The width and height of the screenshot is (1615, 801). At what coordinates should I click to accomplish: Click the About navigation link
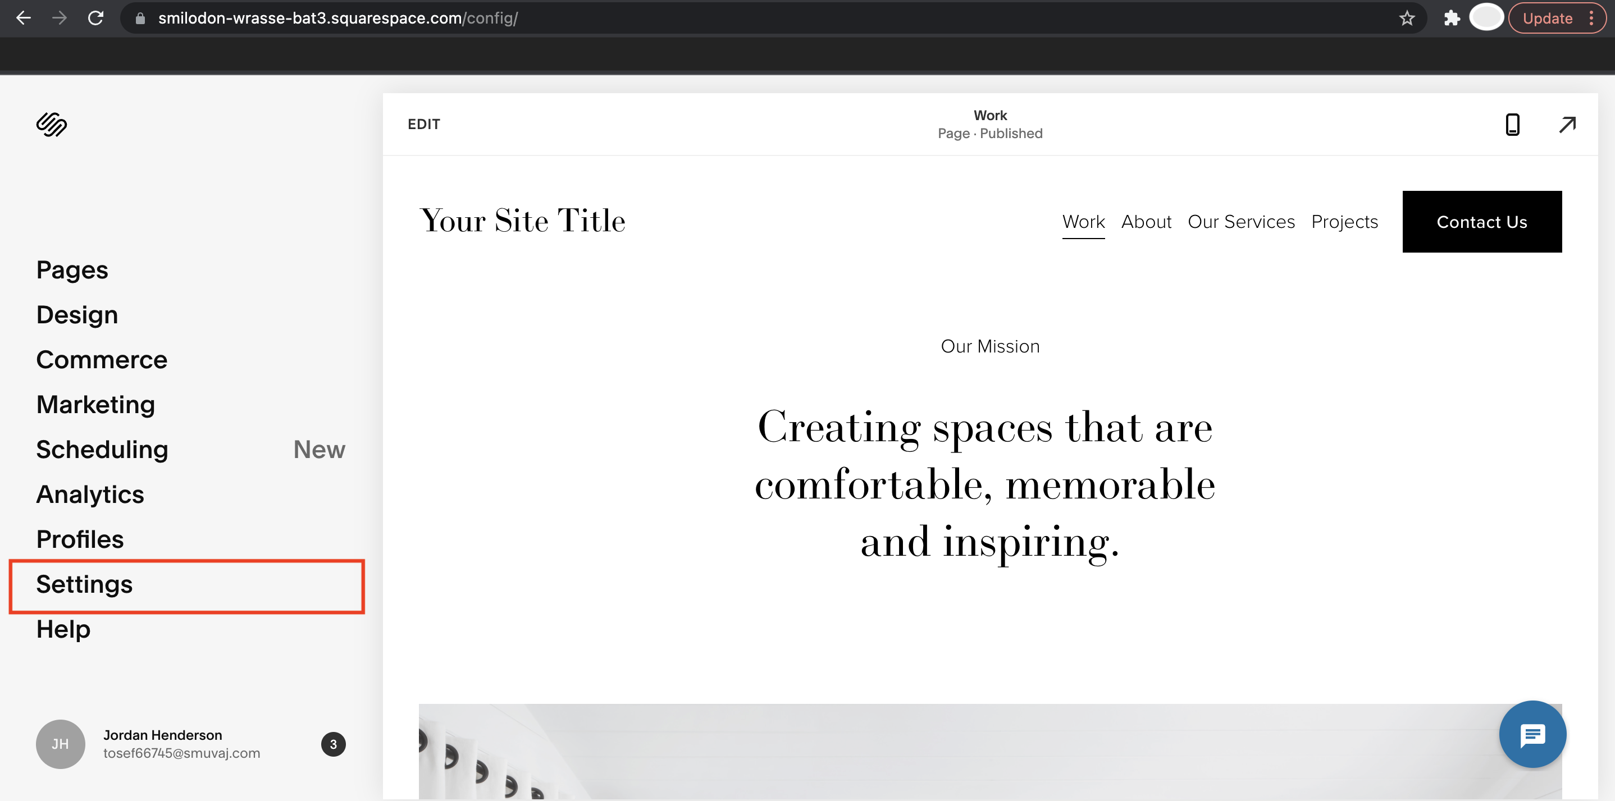coord(1147,221)
